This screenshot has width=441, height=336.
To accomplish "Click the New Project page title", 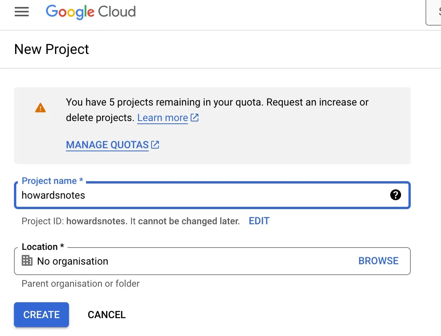I will 51,49.
